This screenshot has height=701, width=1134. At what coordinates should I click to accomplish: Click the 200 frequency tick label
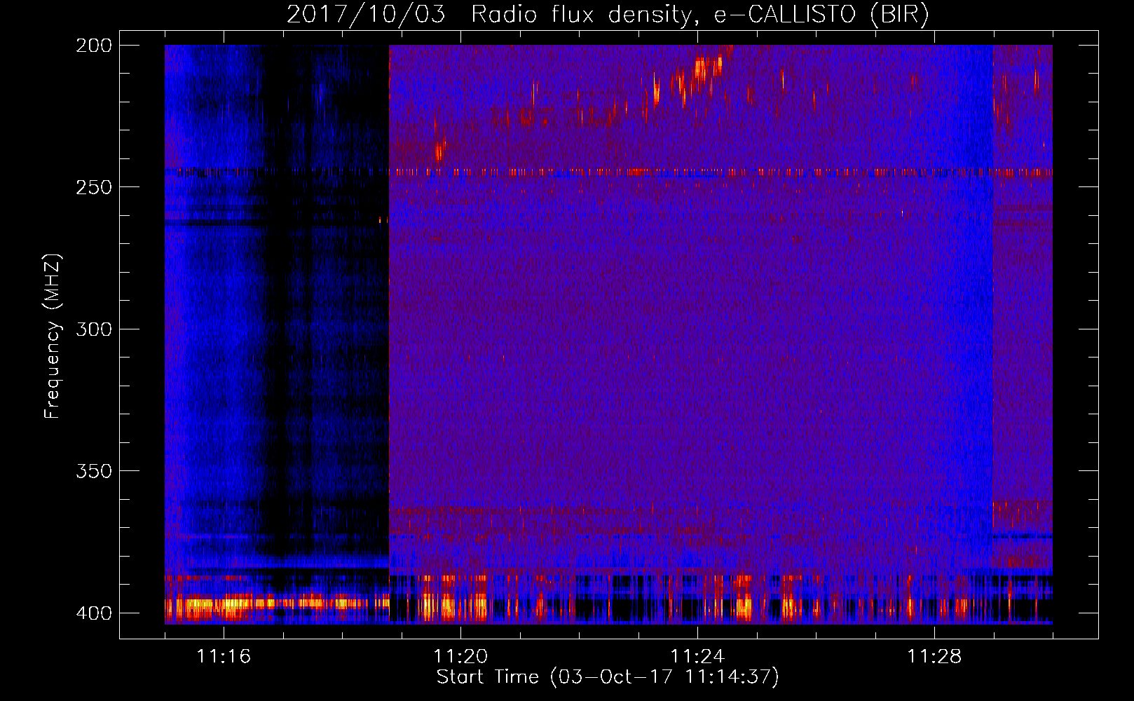pos(93,46)
